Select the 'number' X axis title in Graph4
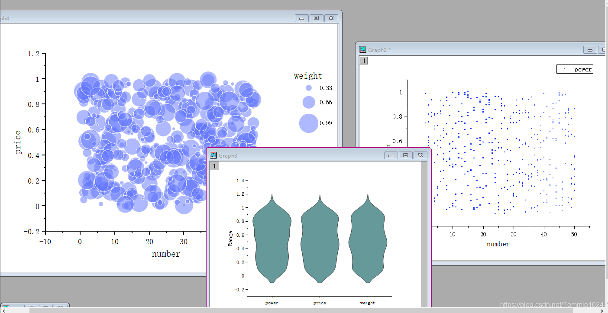 coord(166,254)
